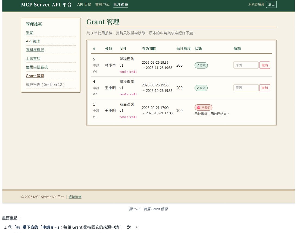Click 申請 #4 under grant 5
Image resolution: width=297 pixels, height=233 pixels.
pyautogui.click(x=96, y=69)
